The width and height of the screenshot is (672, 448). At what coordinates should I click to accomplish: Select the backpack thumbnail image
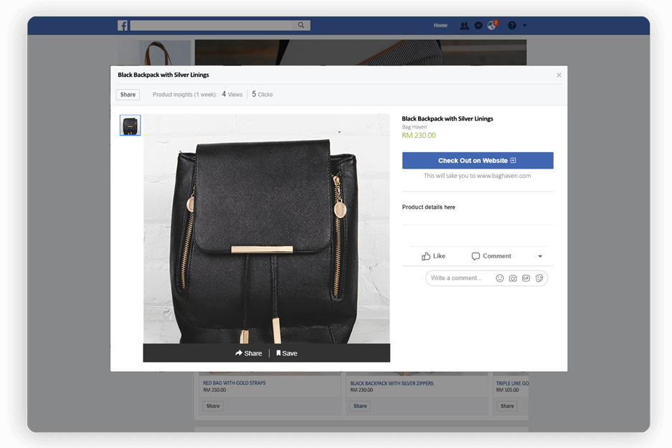tap(131, 126)
